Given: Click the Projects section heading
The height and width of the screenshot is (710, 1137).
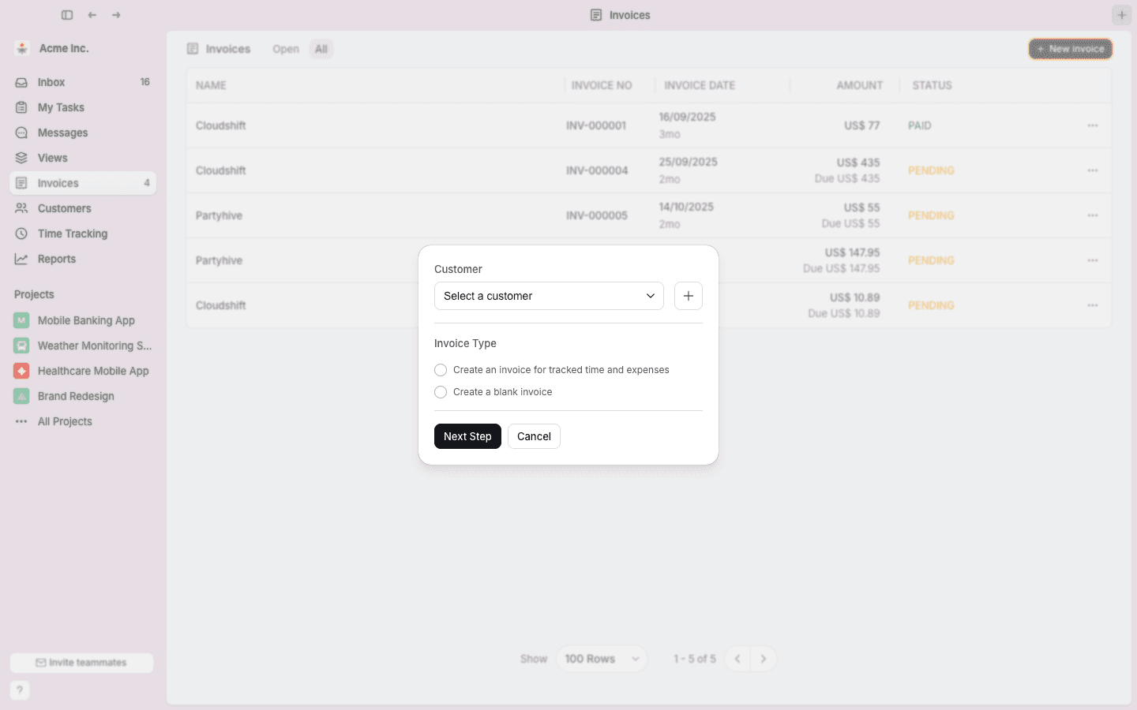Looking at the screenshot, I should tap(34, 294).
